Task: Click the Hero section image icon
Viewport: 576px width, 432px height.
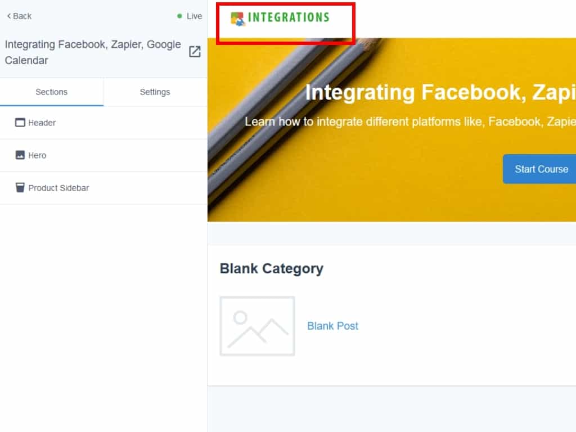Action: 20,155
